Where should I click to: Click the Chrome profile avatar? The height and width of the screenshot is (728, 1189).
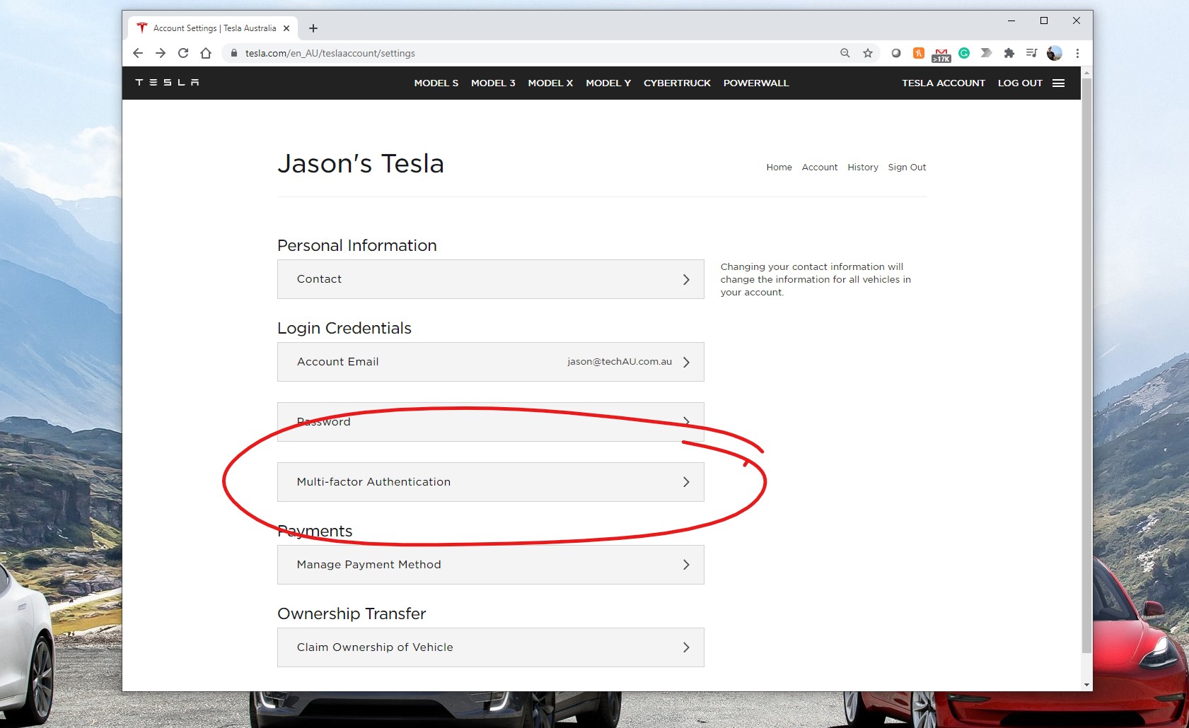point(1055,53)
